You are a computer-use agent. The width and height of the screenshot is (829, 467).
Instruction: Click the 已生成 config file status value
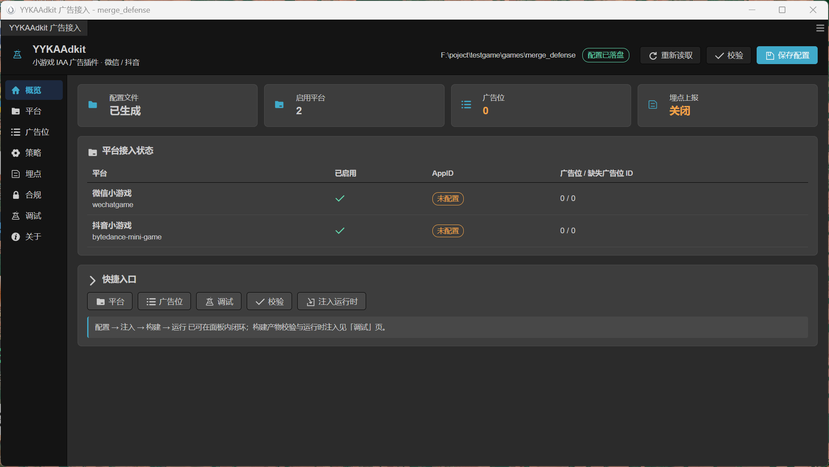125,111
